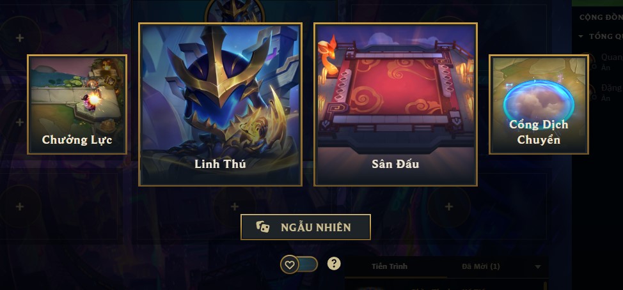
Task: Choose the Cổng Dịch Chuyển card
Action: pos(539,104)
